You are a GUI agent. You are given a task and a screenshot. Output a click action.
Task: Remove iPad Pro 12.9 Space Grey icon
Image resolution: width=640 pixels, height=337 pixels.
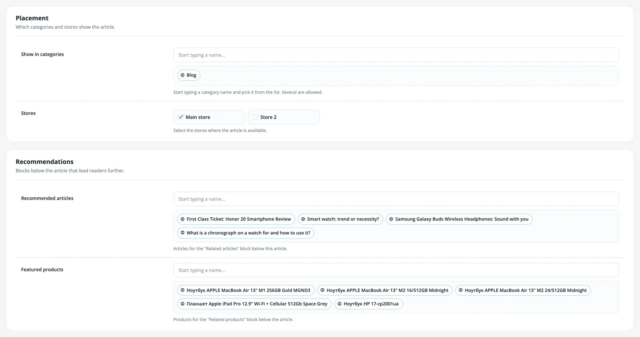(x=182, y=304)
